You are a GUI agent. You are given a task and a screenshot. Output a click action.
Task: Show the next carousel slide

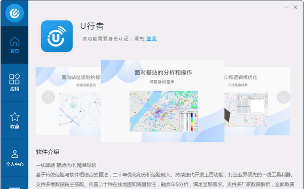pyautogui.click(x=283, y=97)
